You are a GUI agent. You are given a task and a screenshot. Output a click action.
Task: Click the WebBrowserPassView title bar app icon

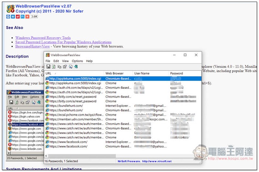point(48,55)
